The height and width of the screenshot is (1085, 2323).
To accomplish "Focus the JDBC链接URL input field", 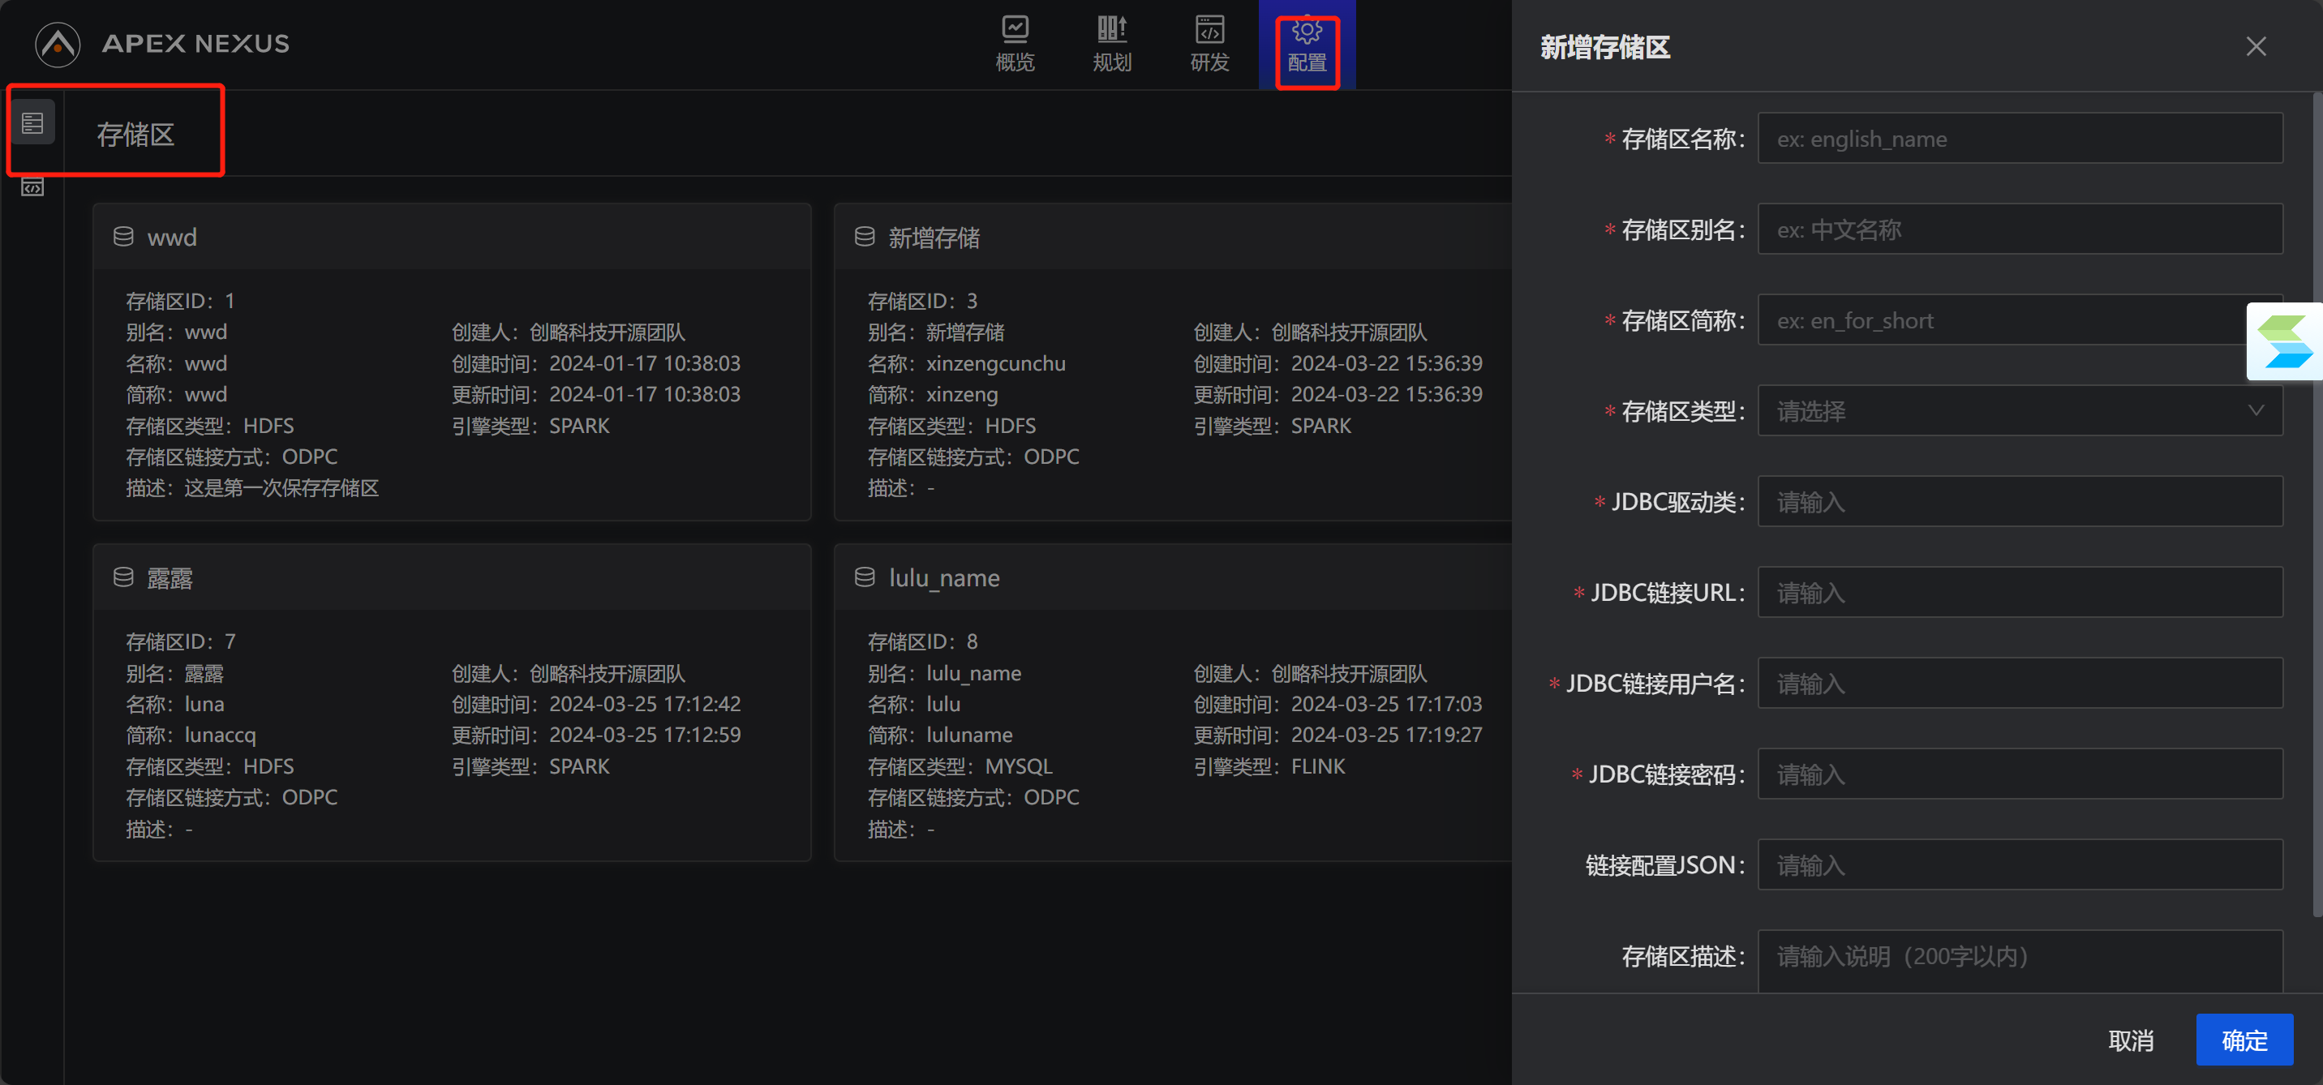I will (x=2020, y=593).
